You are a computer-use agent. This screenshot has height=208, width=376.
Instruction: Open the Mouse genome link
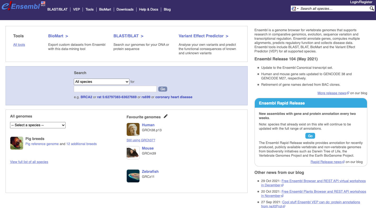pyautogui.click(x=148, y=148)
